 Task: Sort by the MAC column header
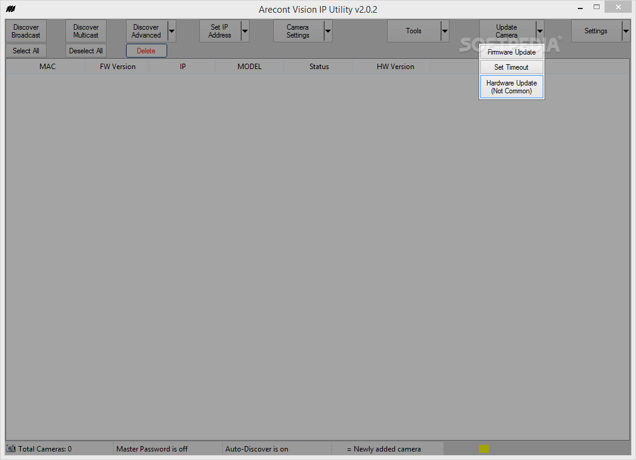(x=46, y=67)
